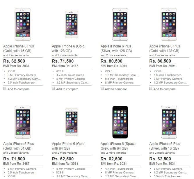194x179 pixels.
Task: Open the iPhone 6 Gold 64 GB image
Action: pyautogui.click(x=72, y=122)
